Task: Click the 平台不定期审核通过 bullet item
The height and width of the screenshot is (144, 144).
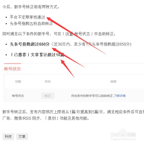Action: click(x=27, y=17)
